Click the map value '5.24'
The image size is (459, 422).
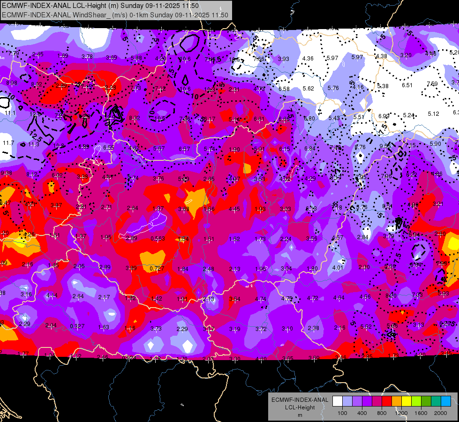click(409, 115)
